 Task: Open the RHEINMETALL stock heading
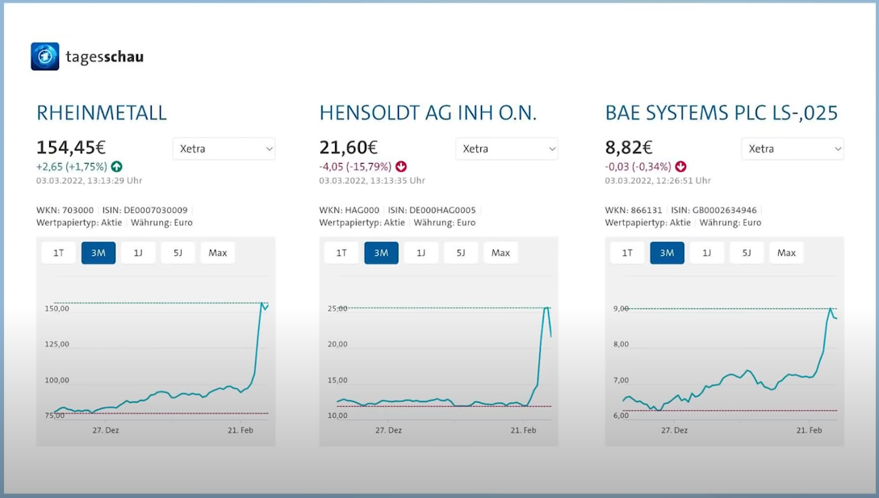[102, 113]
